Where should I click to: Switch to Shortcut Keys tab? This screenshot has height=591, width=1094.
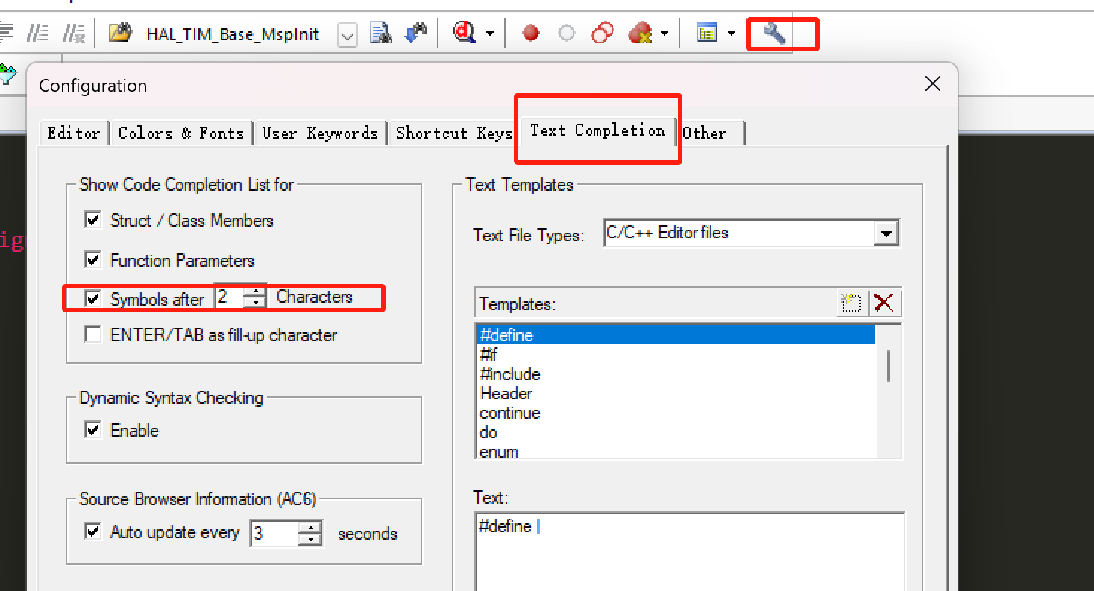453,133
